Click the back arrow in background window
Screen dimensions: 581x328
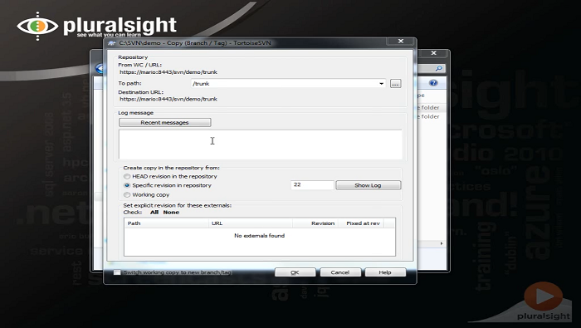pyautogui.click(x=100, y=69)
